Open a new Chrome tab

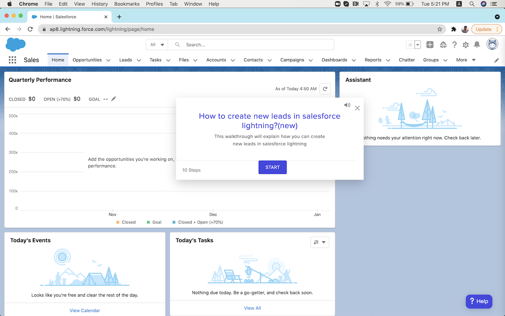point(119,17)
